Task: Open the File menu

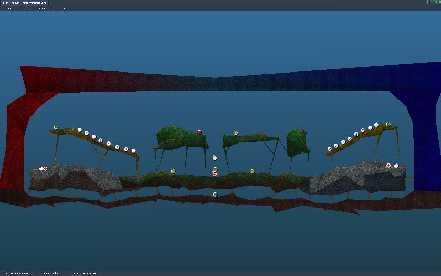Action: 8,8
